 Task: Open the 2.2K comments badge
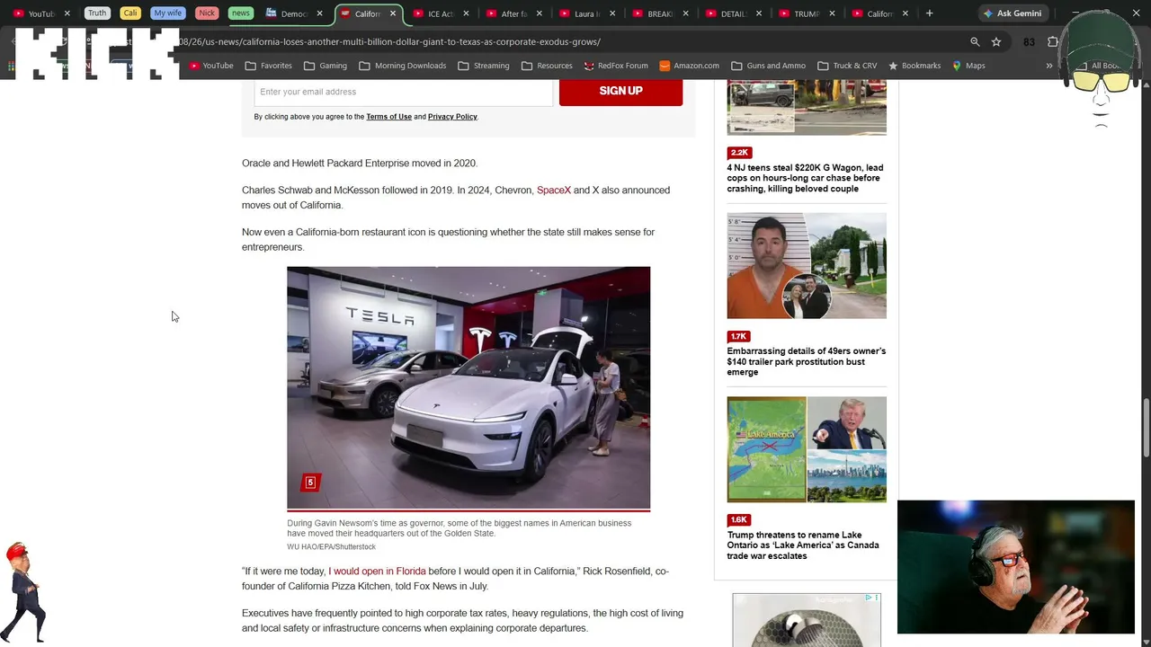click(739, 153)
